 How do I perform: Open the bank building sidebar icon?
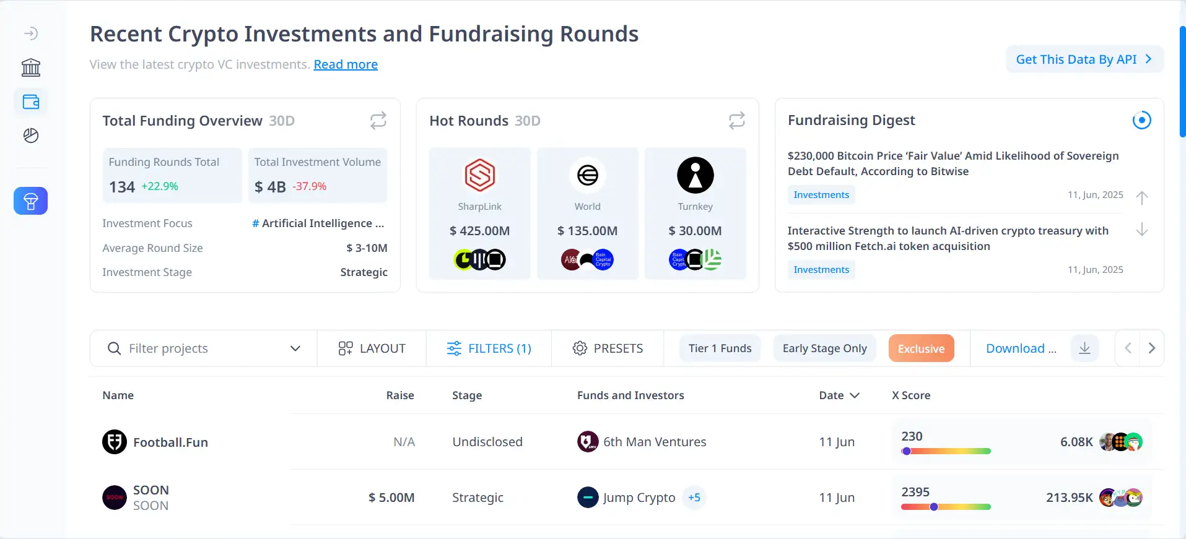31,67
